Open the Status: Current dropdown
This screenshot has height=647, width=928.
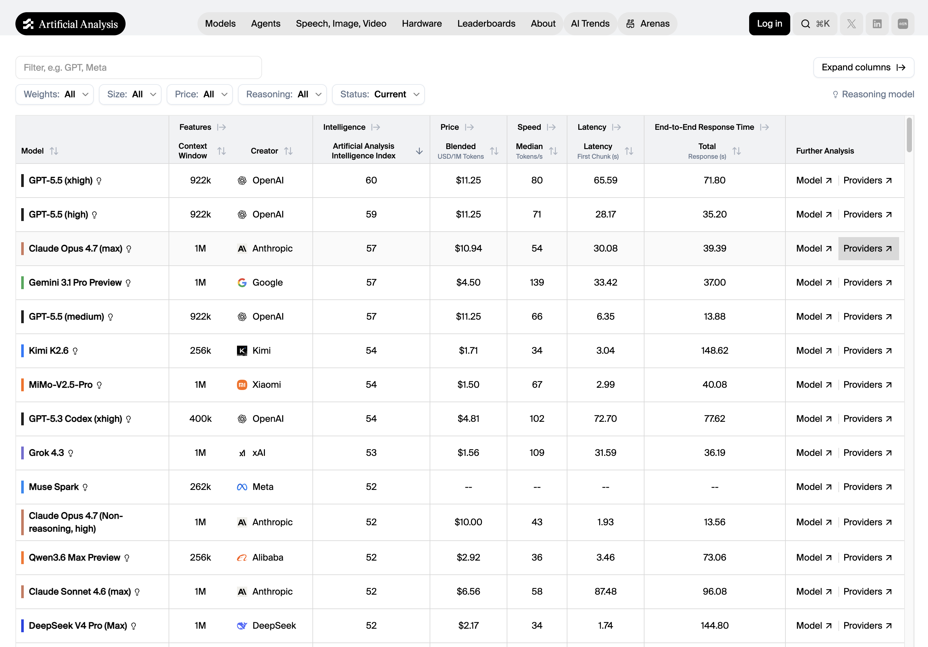click(378, 94)
